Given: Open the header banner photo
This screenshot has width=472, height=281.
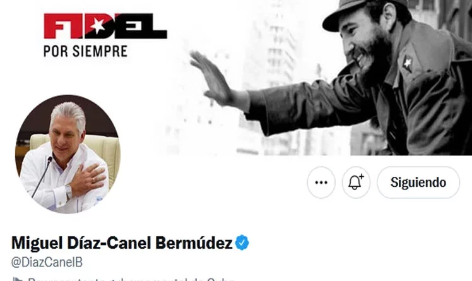Looking at the screenshot, I should coord(236,78).
